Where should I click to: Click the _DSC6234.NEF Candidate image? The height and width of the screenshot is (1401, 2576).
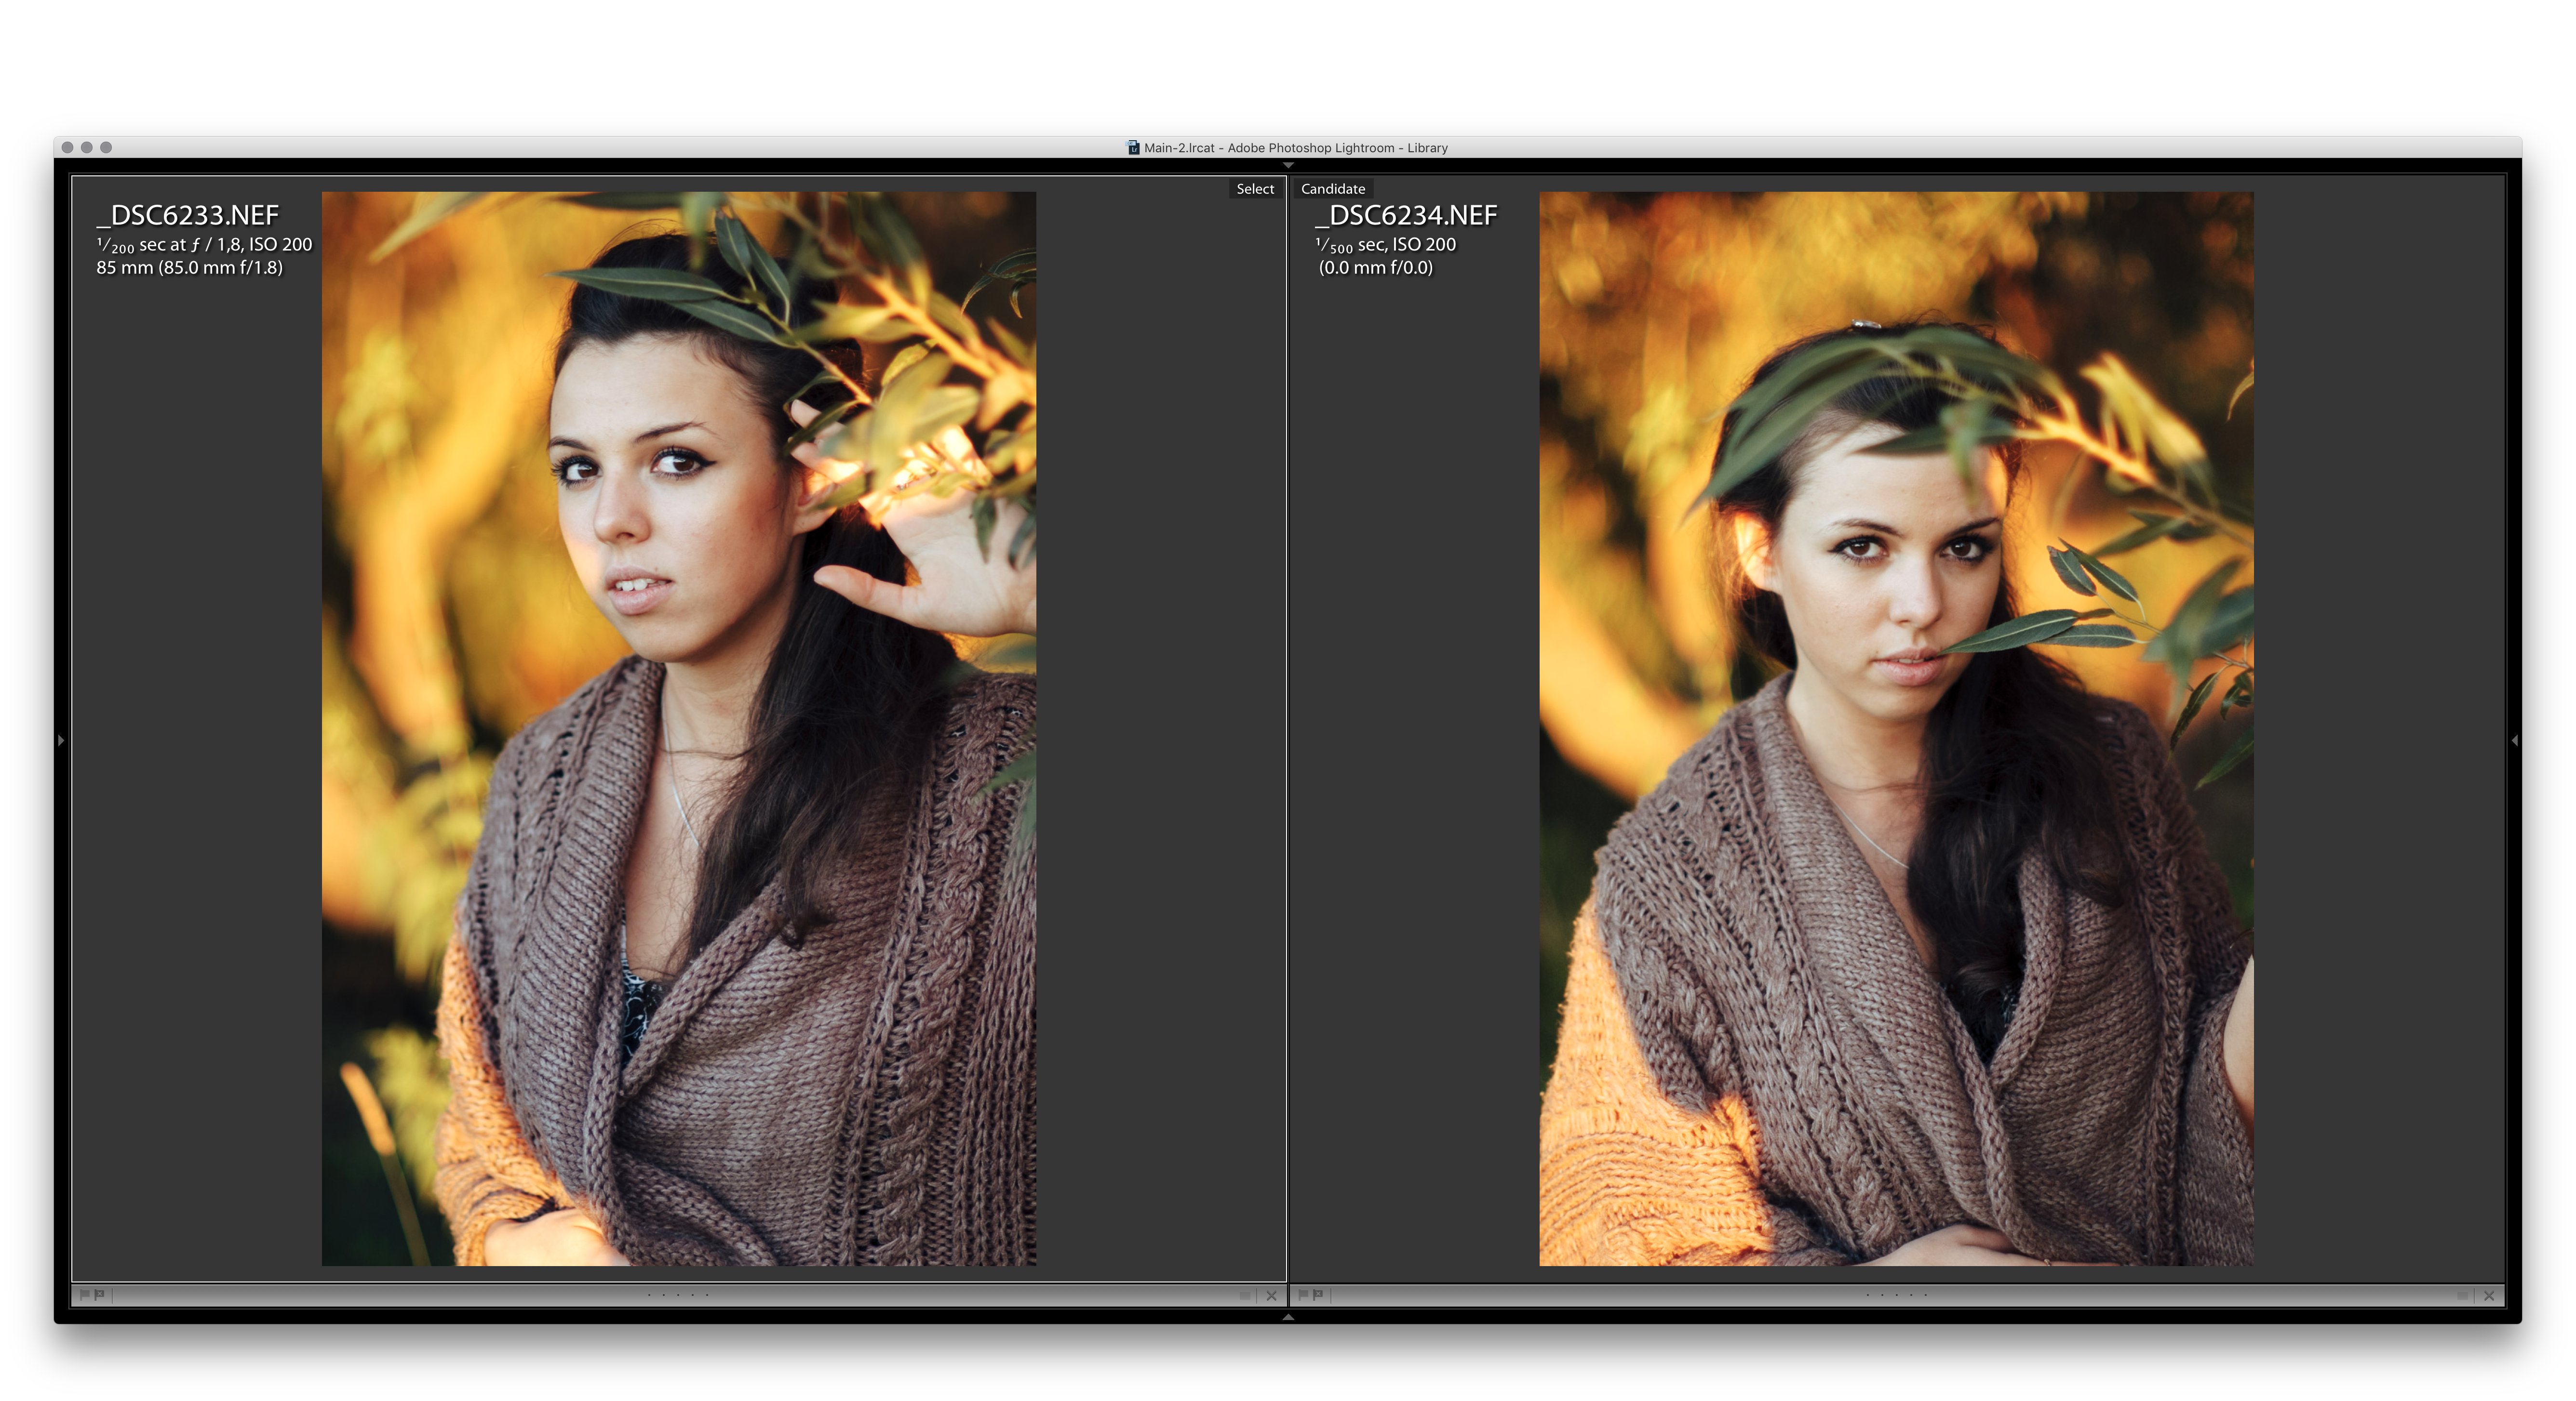[x=1895, y=728]
